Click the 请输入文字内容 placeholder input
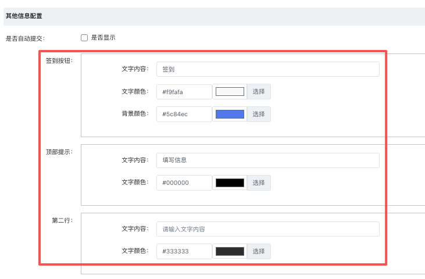 click(x=267, y=229)
